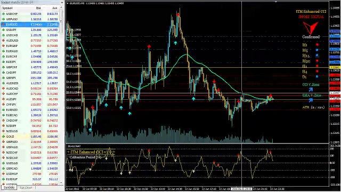
Task: Click the red arrow icon beside AUDJPY
Action: pos(4,99)
